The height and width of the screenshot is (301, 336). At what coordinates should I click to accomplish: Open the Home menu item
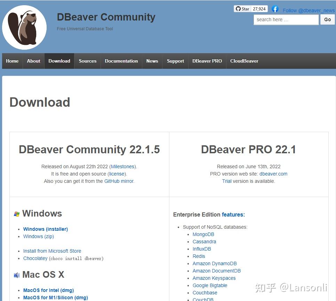click(12, 61)
